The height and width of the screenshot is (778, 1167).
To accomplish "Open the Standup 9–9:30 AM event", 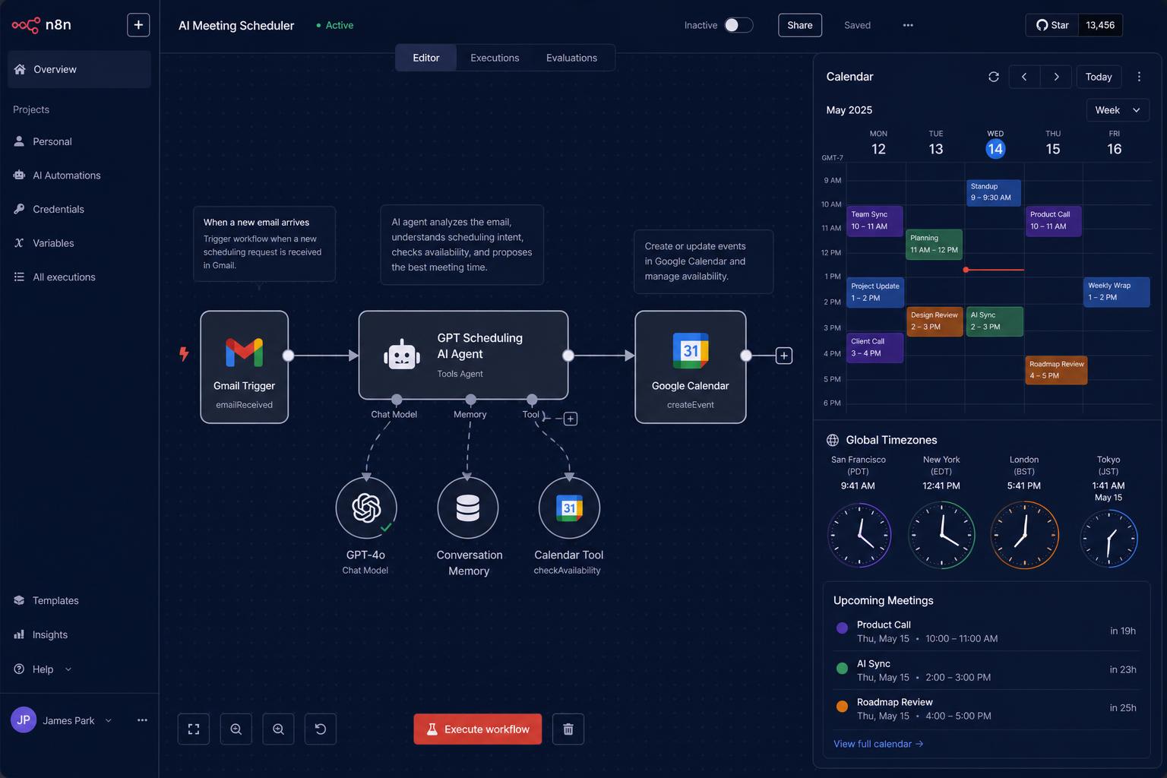I will tap(994, 192).
